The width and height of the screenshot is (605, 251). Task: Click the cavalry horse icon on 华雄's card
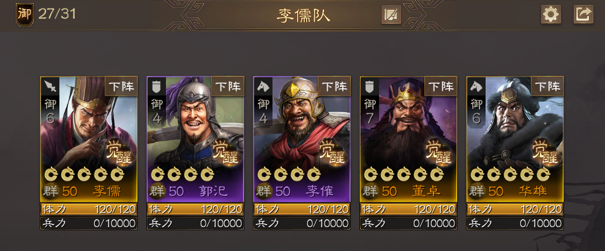click(x=476, y=86)
